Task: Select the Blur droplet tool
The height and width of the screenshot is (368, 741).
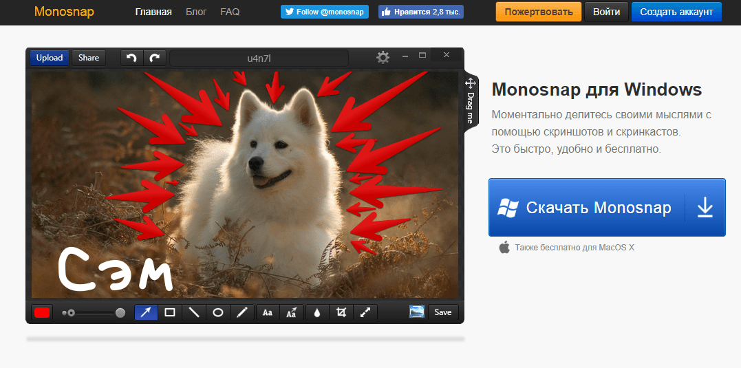Action: [318, 312]
